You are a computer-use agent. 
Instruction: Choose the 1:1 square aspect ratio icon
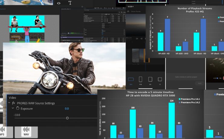click(160, 79)
